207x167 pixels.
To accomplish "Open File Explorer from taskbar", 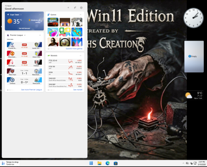I will click(x=99, y=163).
